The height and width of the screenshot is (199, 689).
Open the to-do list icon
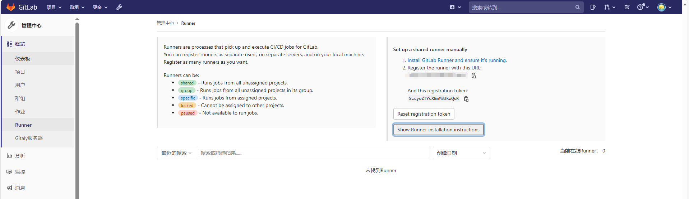[x=627, y=7]
